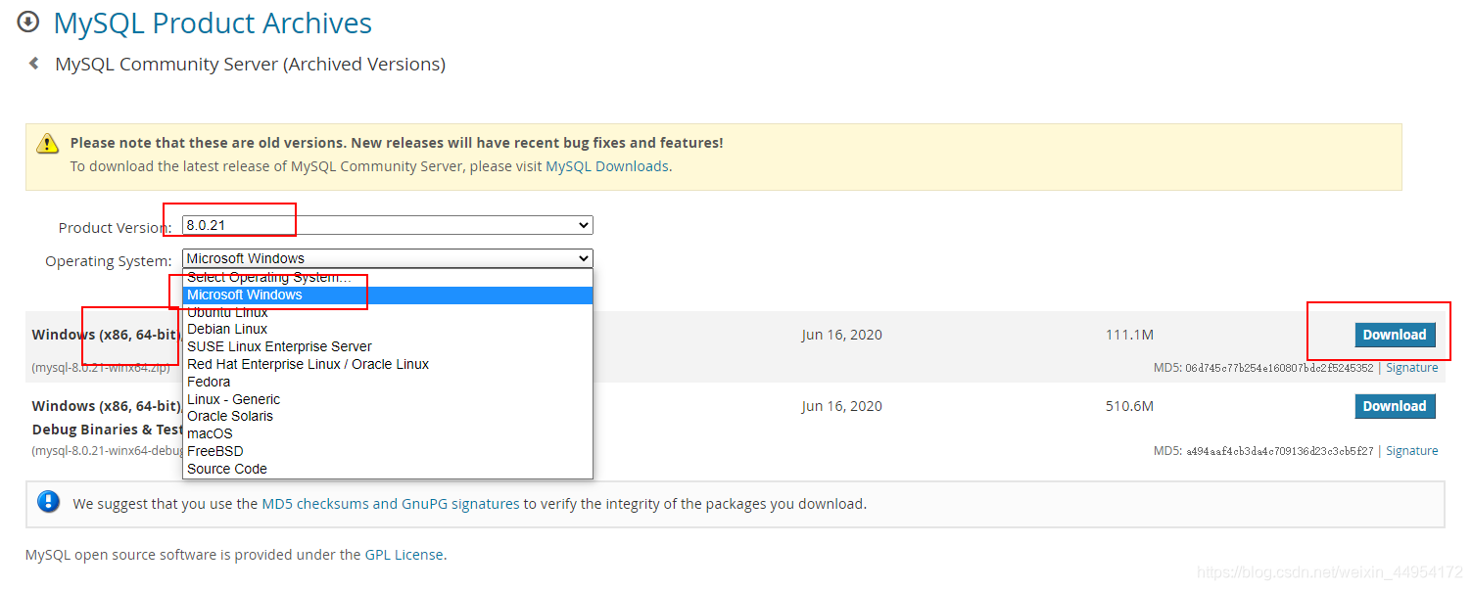Open Signature link for the 111.1M file
This screenshot has height=590, width=1472.
click(x=1412, y=368)
